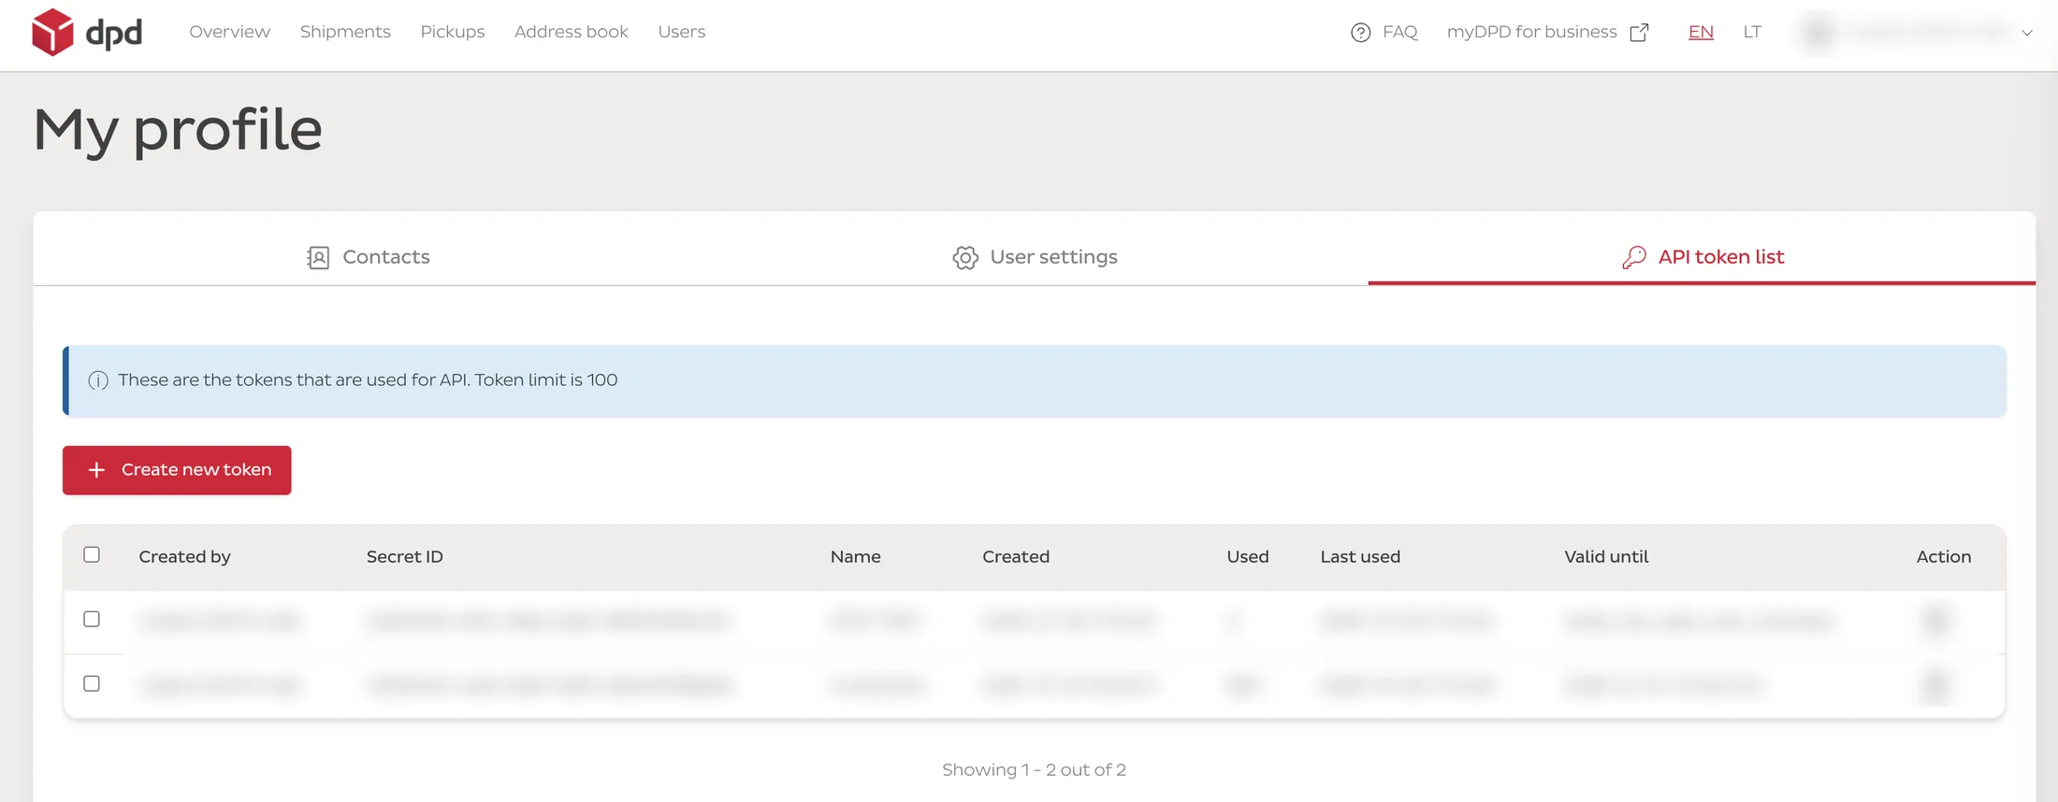The height and width of the screenshot is (802, 2058).
Task: Create a new API token
Action: (x=177, y=470)
